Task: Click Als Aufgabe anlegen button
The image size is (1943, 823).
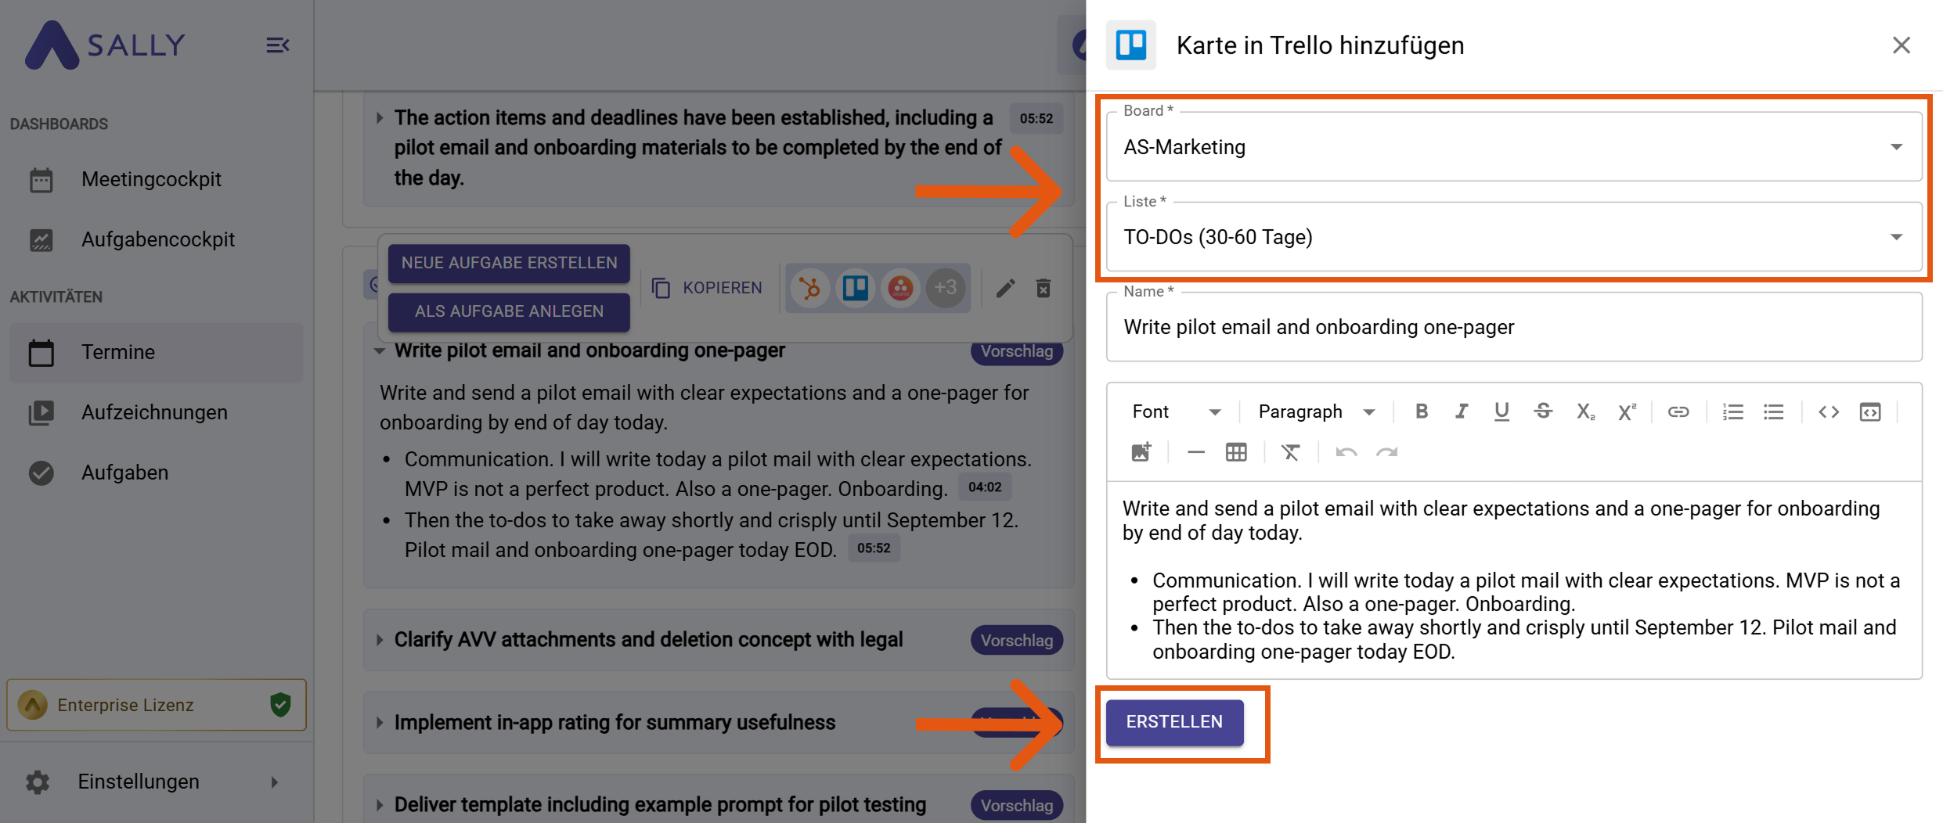Action: coord(509,311)
